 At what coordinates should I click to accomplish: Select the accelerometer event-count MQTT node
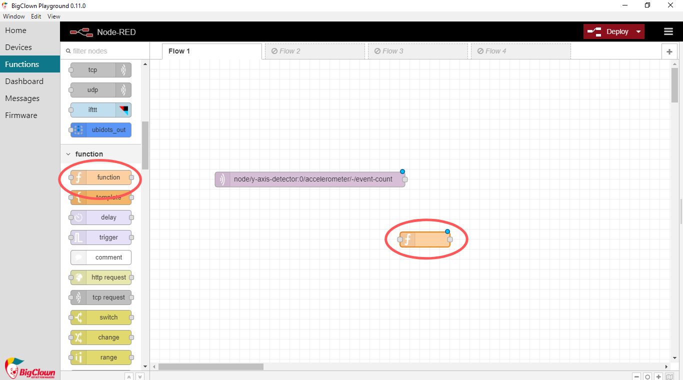pyautogui.click(x=310, y=179)
